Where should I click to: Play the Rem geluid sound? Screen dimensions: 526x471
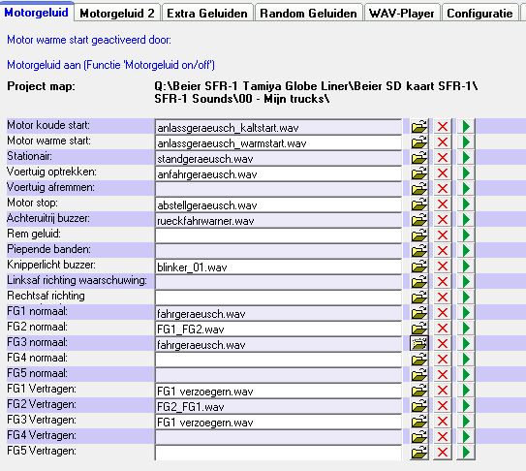coord(466,235)
